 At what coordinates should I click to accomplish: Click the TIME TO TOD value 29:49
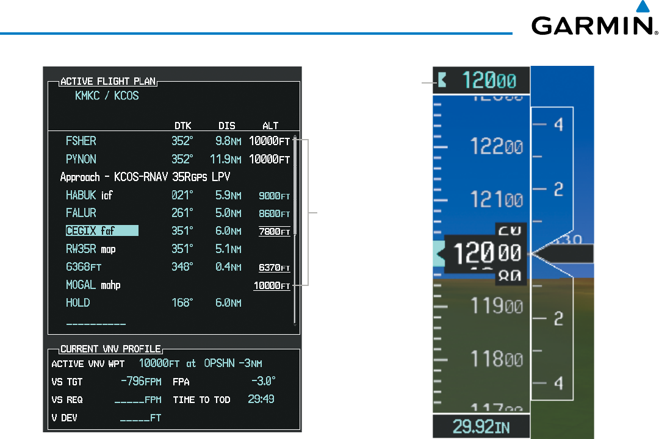[261, 399]
